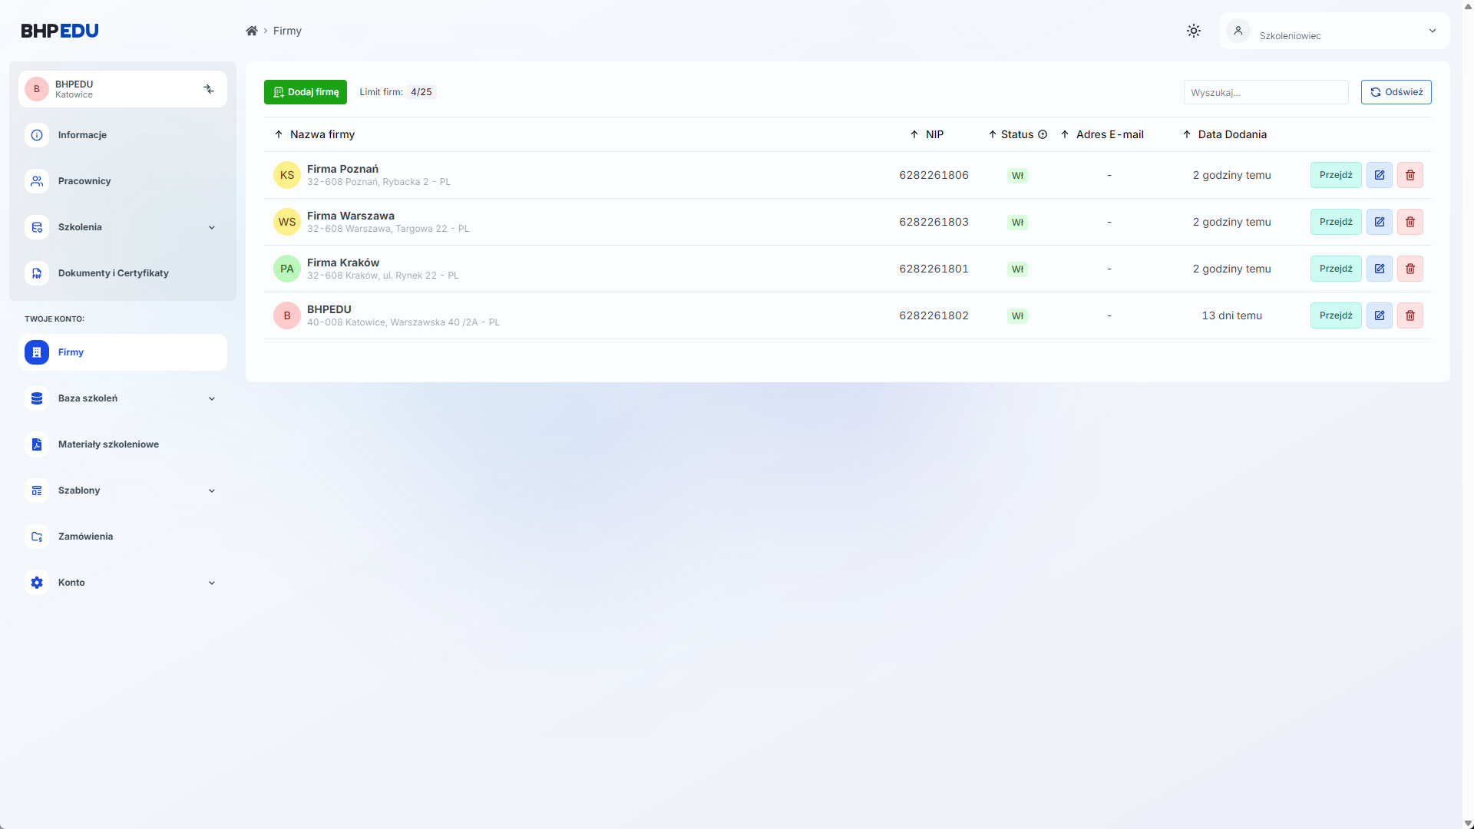Delete Firma Warszawa with trash icon
This screenshot has width=1474, height=829.
tap(1410, 222)
